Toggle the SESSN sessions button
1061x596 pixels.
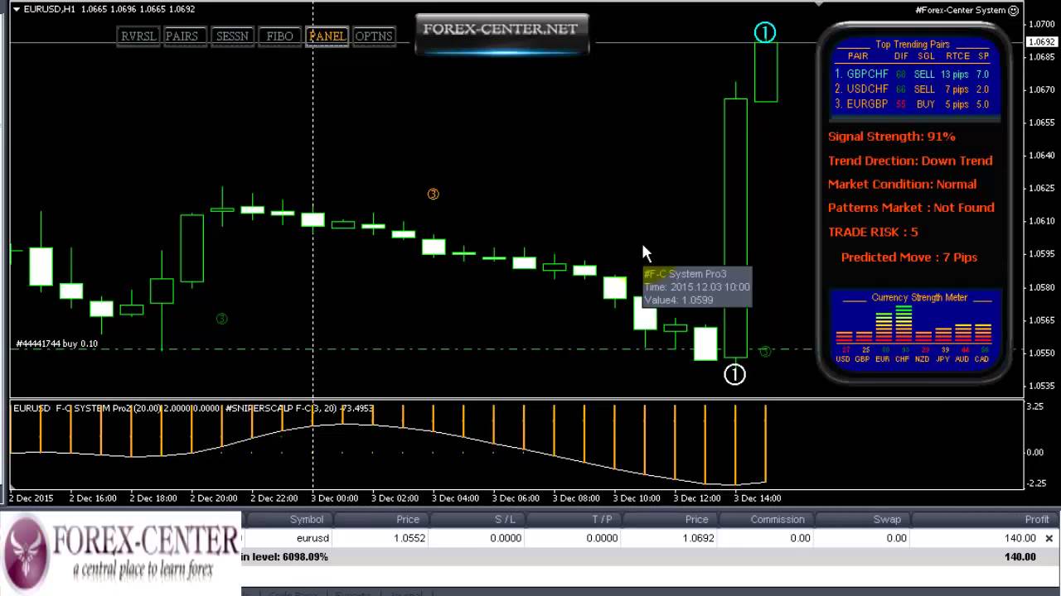(x=232, y=36)
